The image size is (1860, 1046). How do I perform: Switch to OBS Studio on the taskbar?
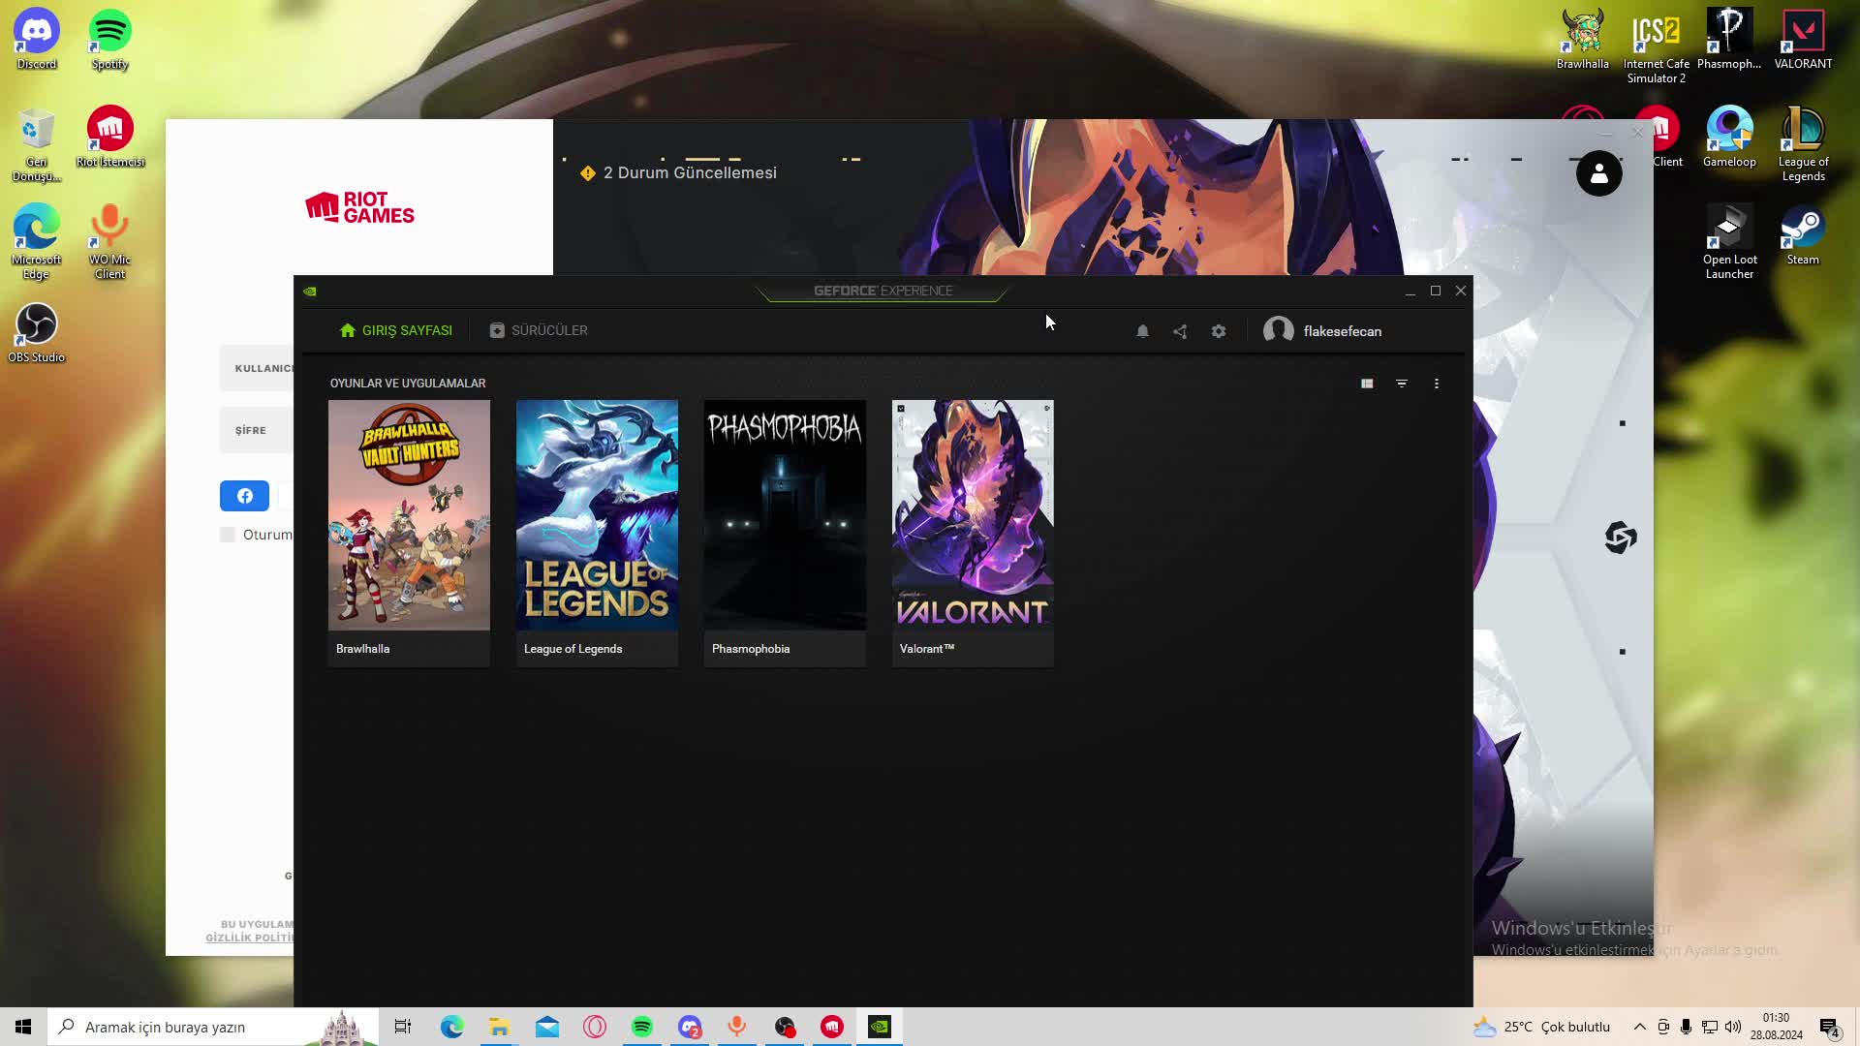click(x=785, y=1027)
